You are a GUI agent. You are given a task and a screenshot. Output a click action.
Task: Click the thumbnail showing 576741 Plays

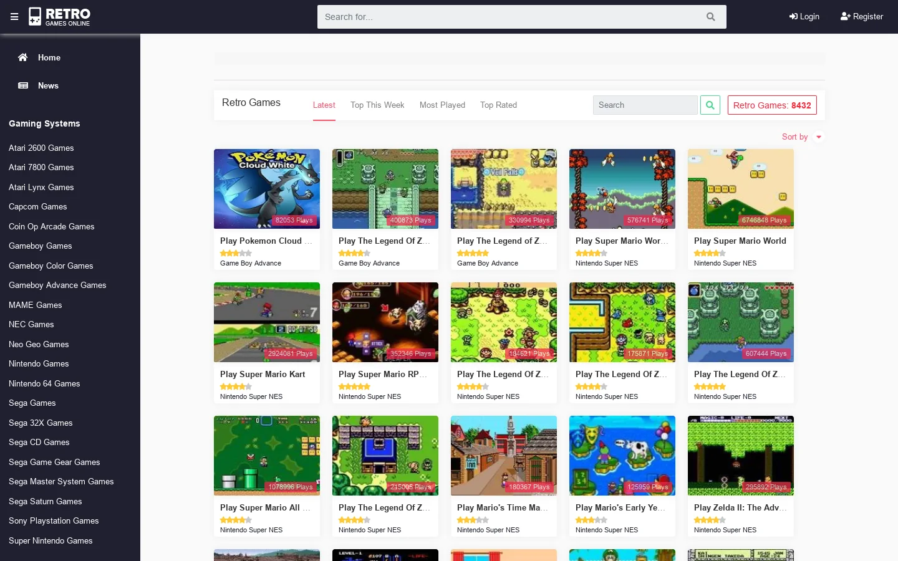pyautogui.click(x=622, y=189)
